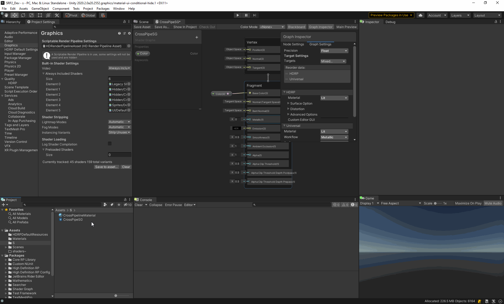Open the GameObject menu
Viewport: 504px width, 304px height.
click(40, 8)
